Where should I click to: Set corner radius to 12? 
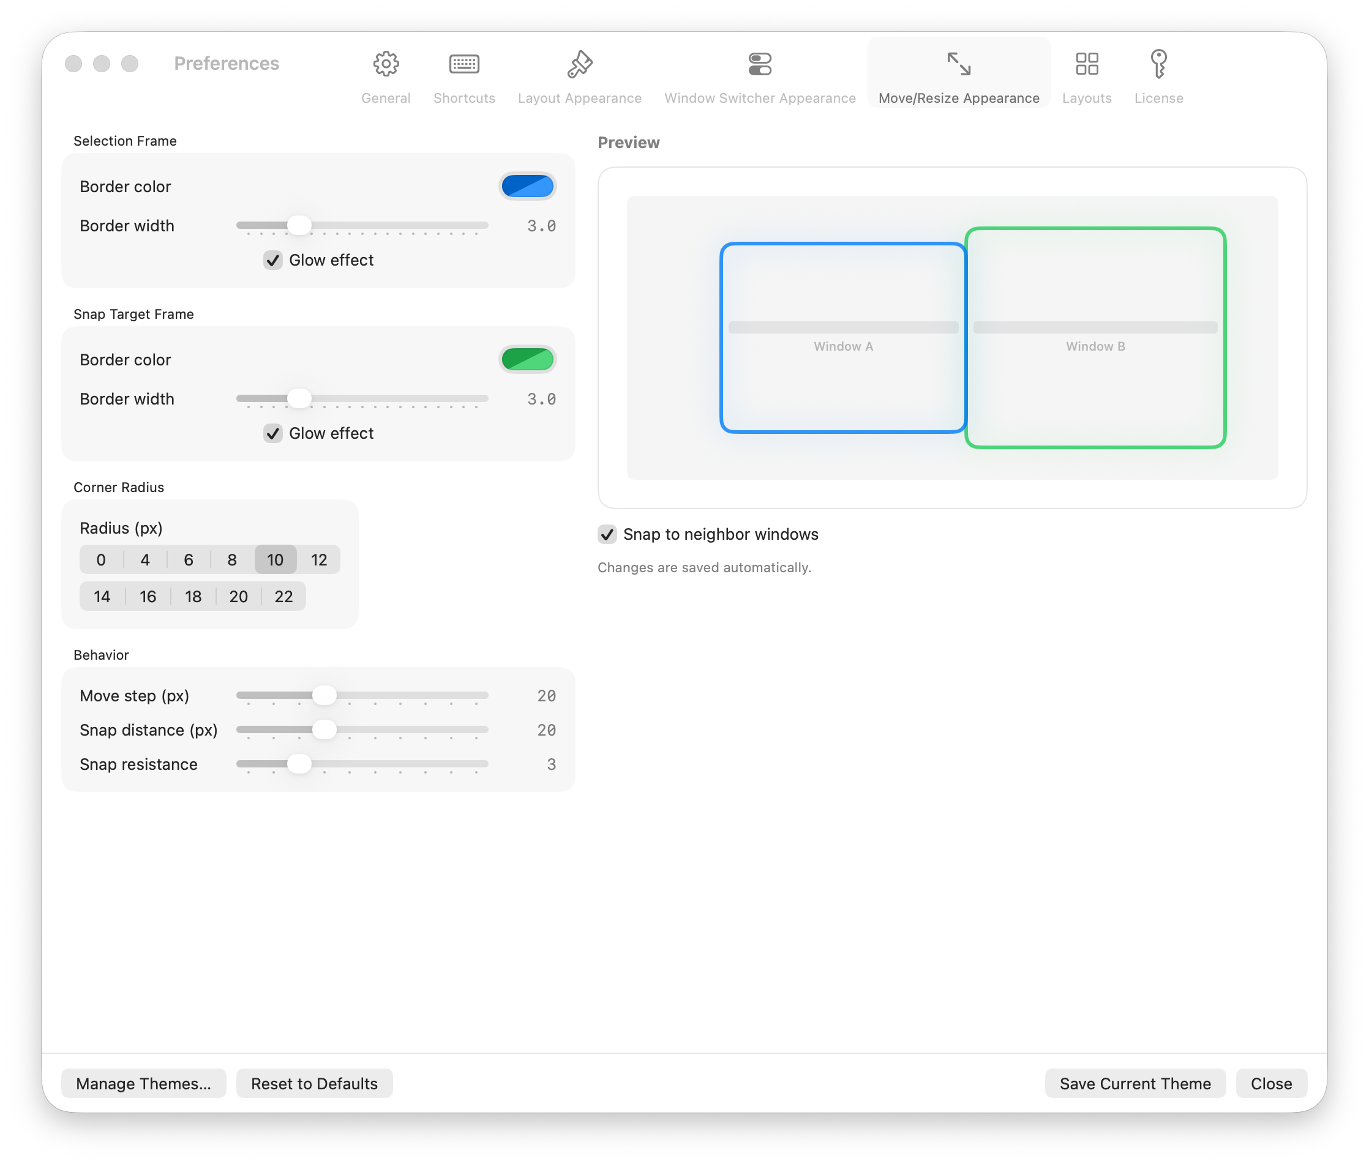coord(319,559)
